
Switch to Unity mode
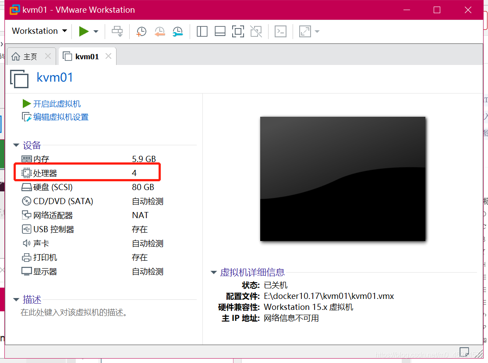[256, 31]
